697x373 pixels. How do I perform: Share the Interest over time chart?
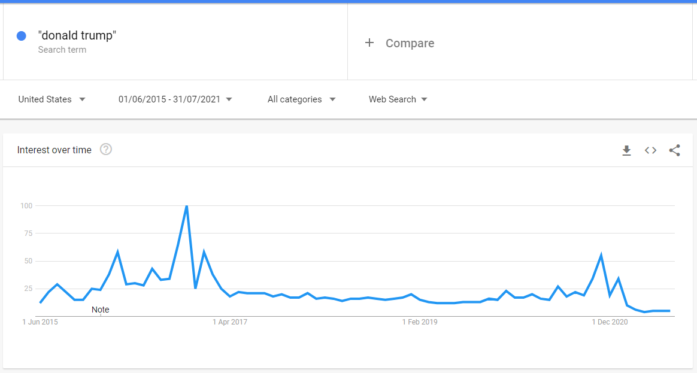tap(674, 150)
